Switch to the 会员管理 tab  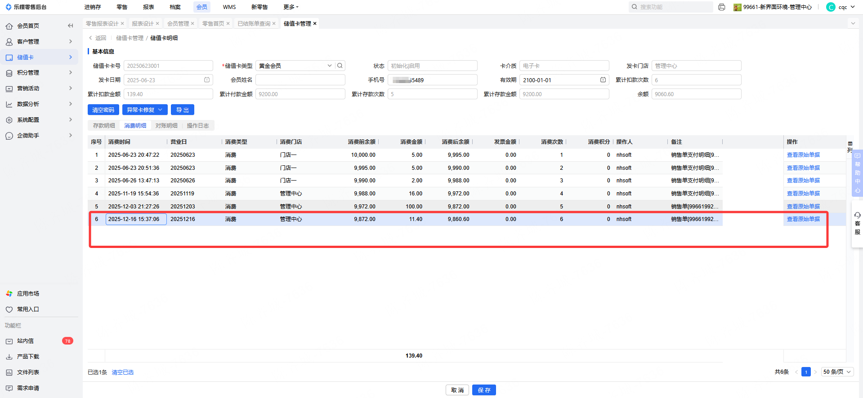tap(178, 24)
